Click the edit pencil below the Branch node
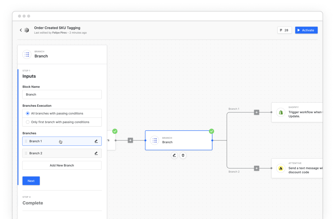Screen dimensions: 335x219 coord(174,155)
